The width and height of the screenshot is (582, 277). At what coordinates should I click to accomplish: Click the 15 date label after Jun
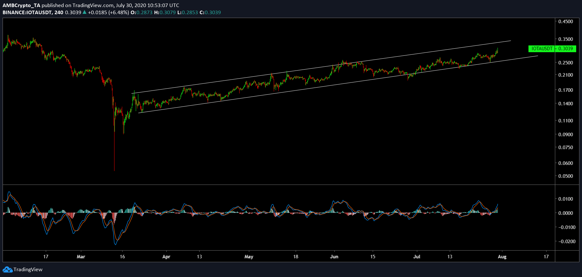pyautogui.click(x=373, y=257)
